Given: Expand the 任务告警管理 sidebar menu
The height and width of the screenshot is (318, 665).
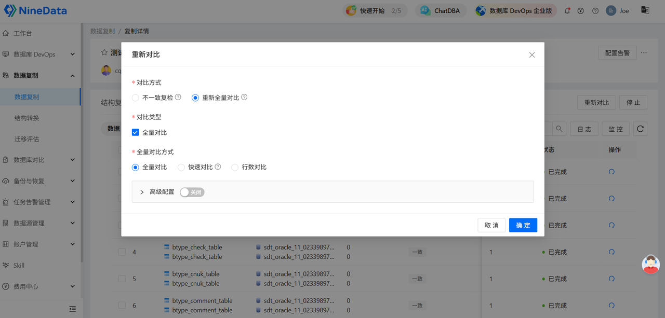Looking at the screenshot, I should (40, 202).
